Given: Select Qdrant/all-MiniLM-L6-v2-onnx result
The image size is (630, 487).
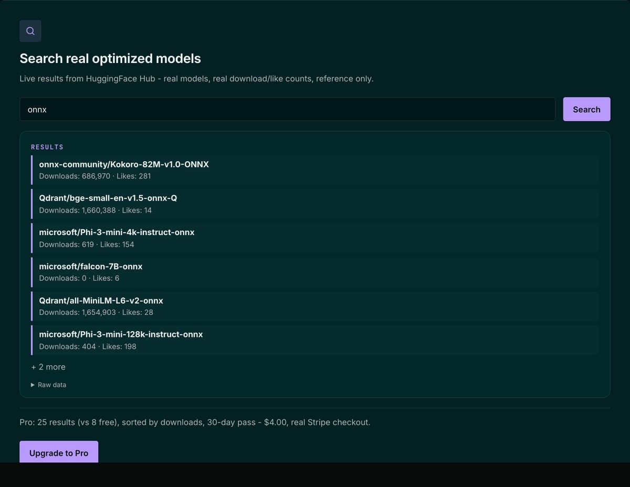Looking at the screenshot, I should (315, 306).
